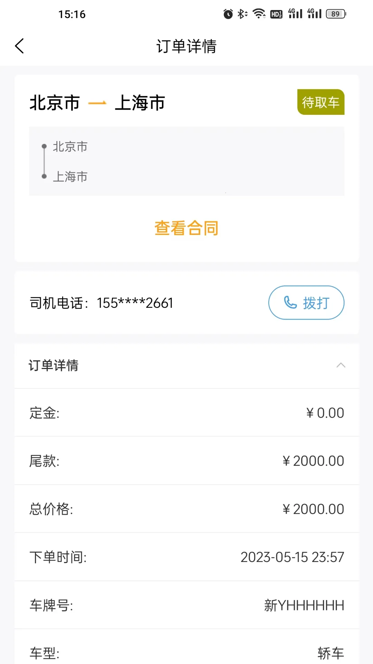The image size is (373, 664).
Task: Collapse the 订单详情 section chevron
Action: [341, 365]
